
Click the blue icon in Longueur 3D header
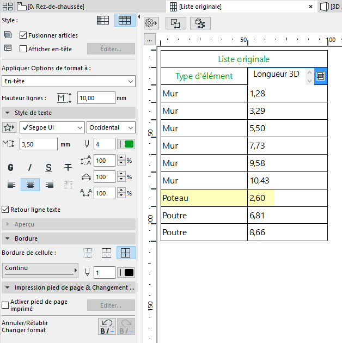pyautogui.click(x=321, y=76)
